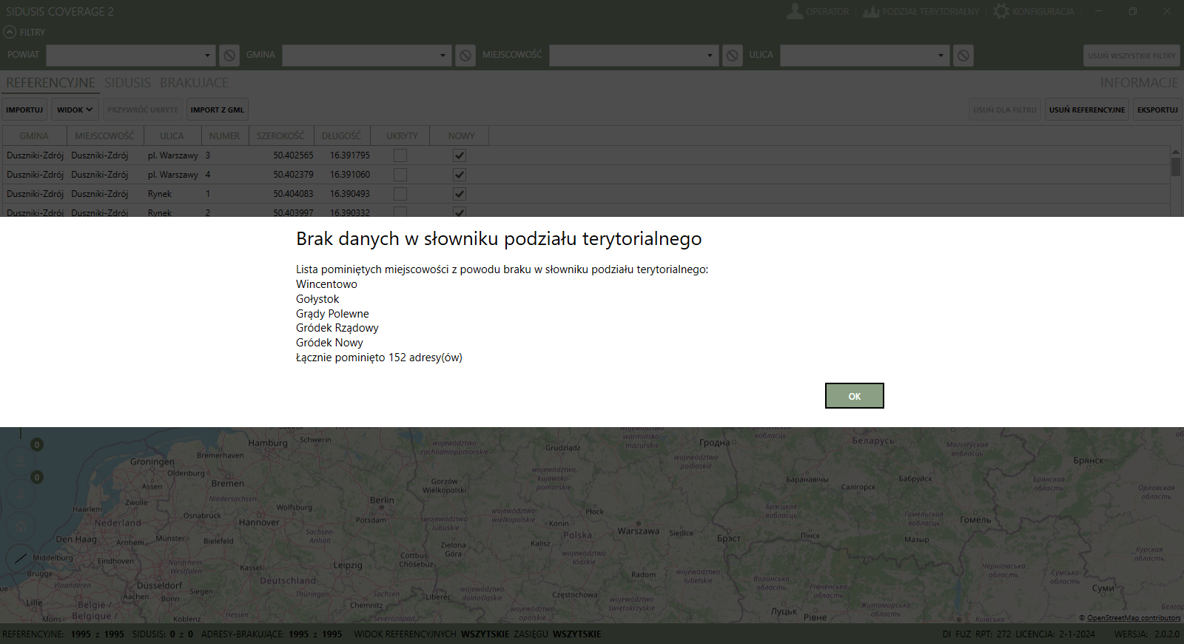Screen dimensions: 1184x644
Task: Open Konfiguracja gear settings
Action: [1001, 11]
